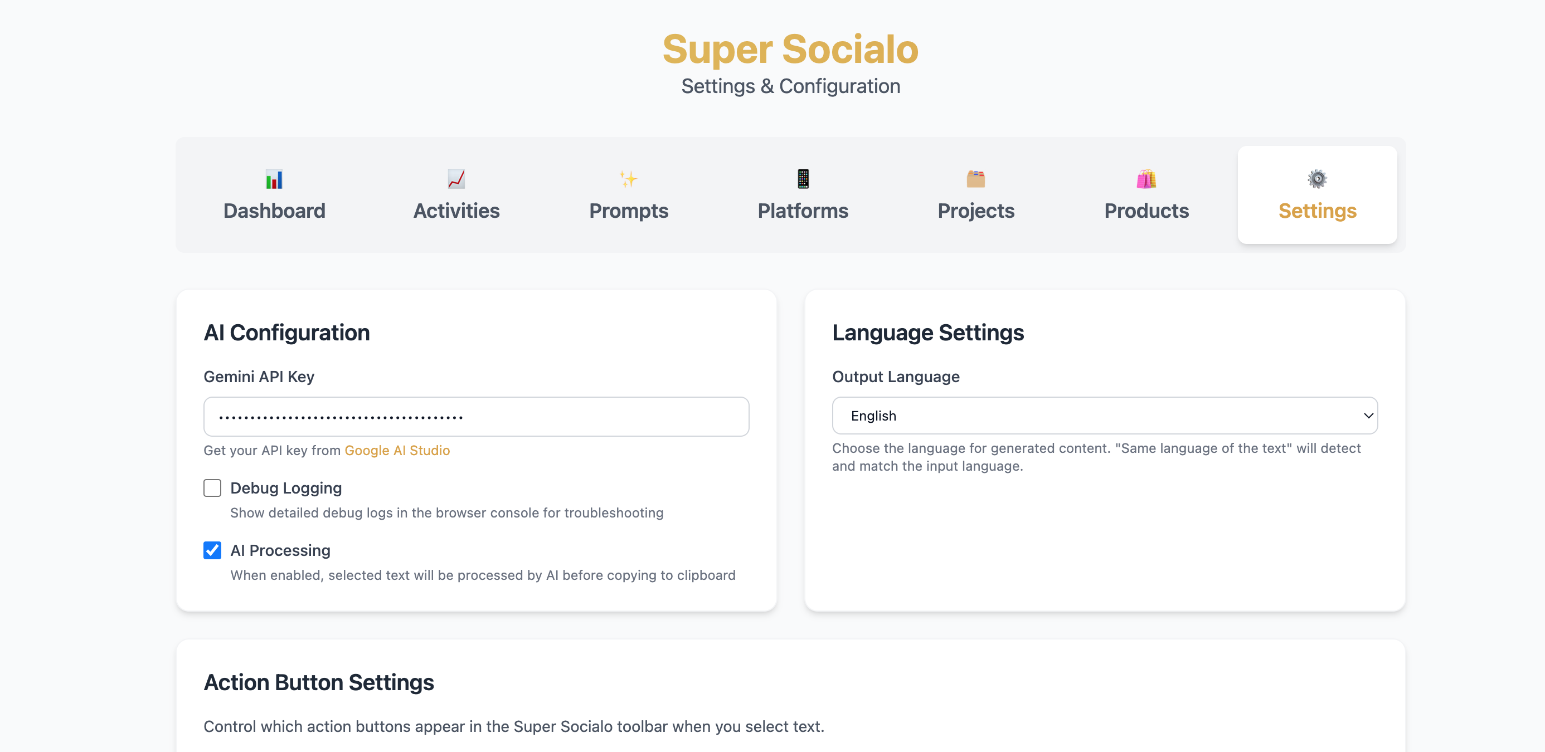This screenshot has width=1545, height=752.
Task: Click the Products shopping bags icon
Action: pyautogui.click(x=1146, y=179)
